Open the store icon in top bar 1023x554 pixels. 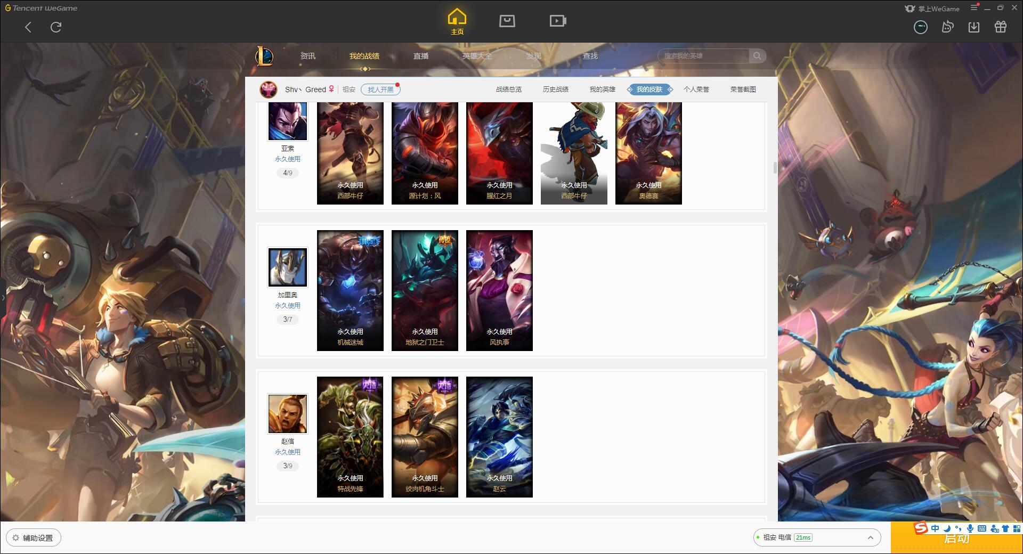(507, 21)
